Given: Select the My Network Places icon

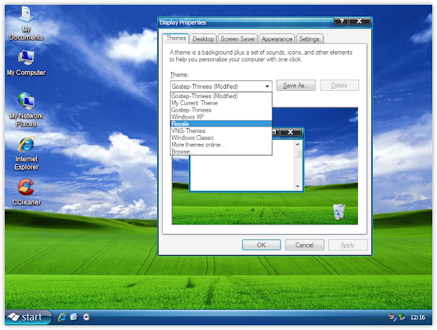Looking at the screenshot, I should coord(26,110).
